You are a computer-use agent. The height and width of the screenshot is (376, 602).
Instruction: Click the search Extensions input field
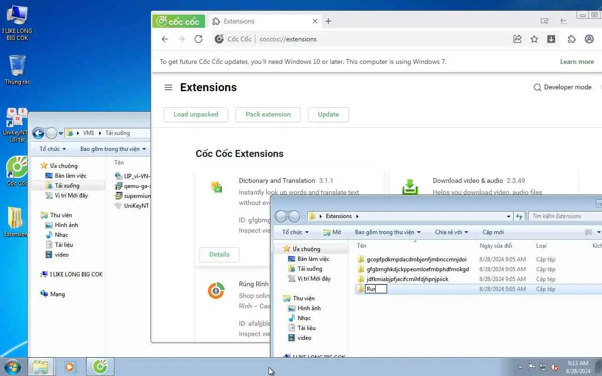point(564,216)
